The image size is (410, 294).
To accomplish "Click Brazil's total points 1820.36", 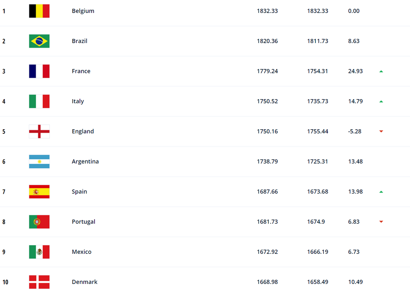I will [x=267, y=41].
